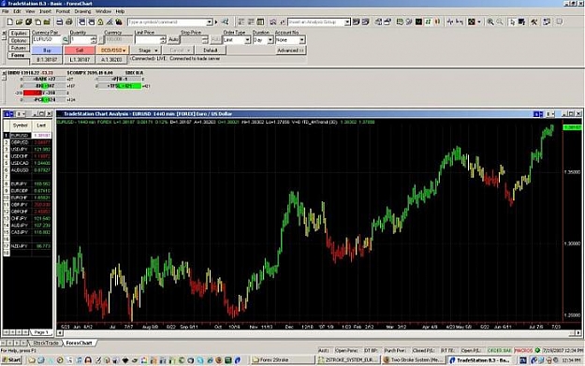Click the Symbol column header

(x=21, y=125)
